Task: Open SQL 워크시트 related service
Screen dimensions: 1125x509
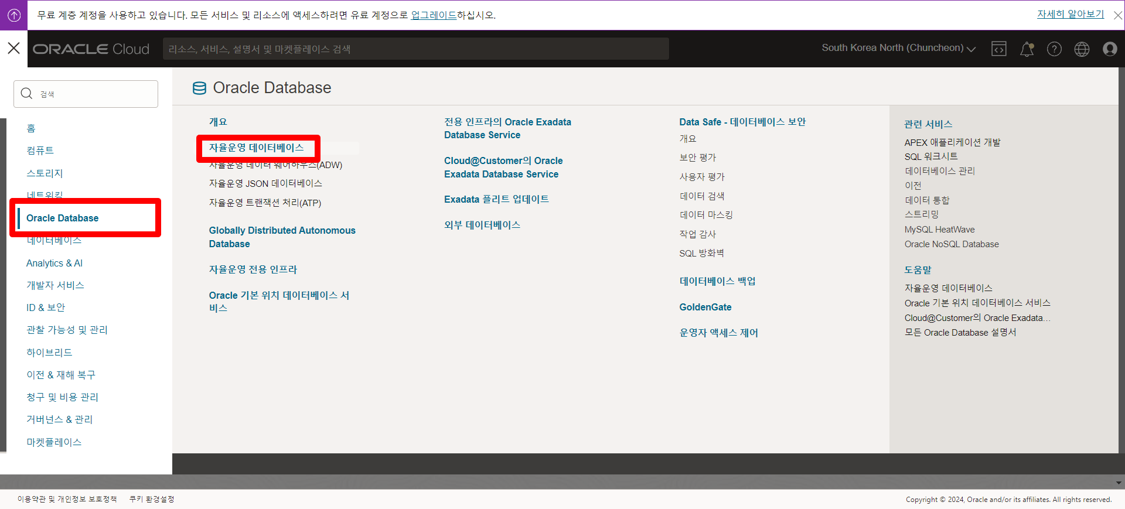Action: (931, 156)
